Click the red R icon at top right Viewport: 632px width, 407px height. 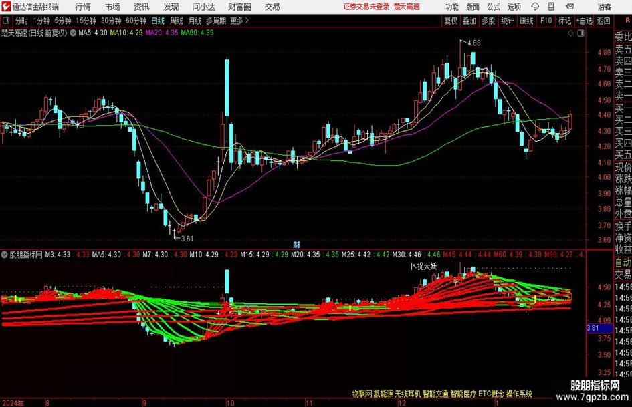(x=627, y=20)
